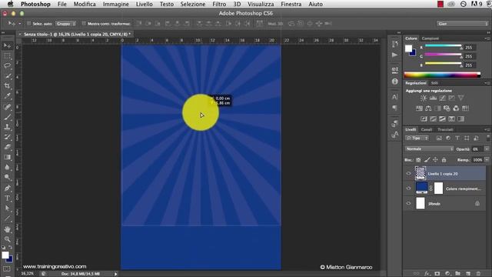Toggle lock image pixels brush icon
The height and width of the screenshot is (277, 492).
coord(427,160)
